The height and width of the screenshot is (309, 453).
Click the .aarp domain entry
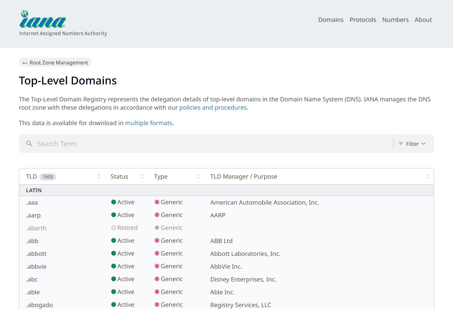[33, 215]
